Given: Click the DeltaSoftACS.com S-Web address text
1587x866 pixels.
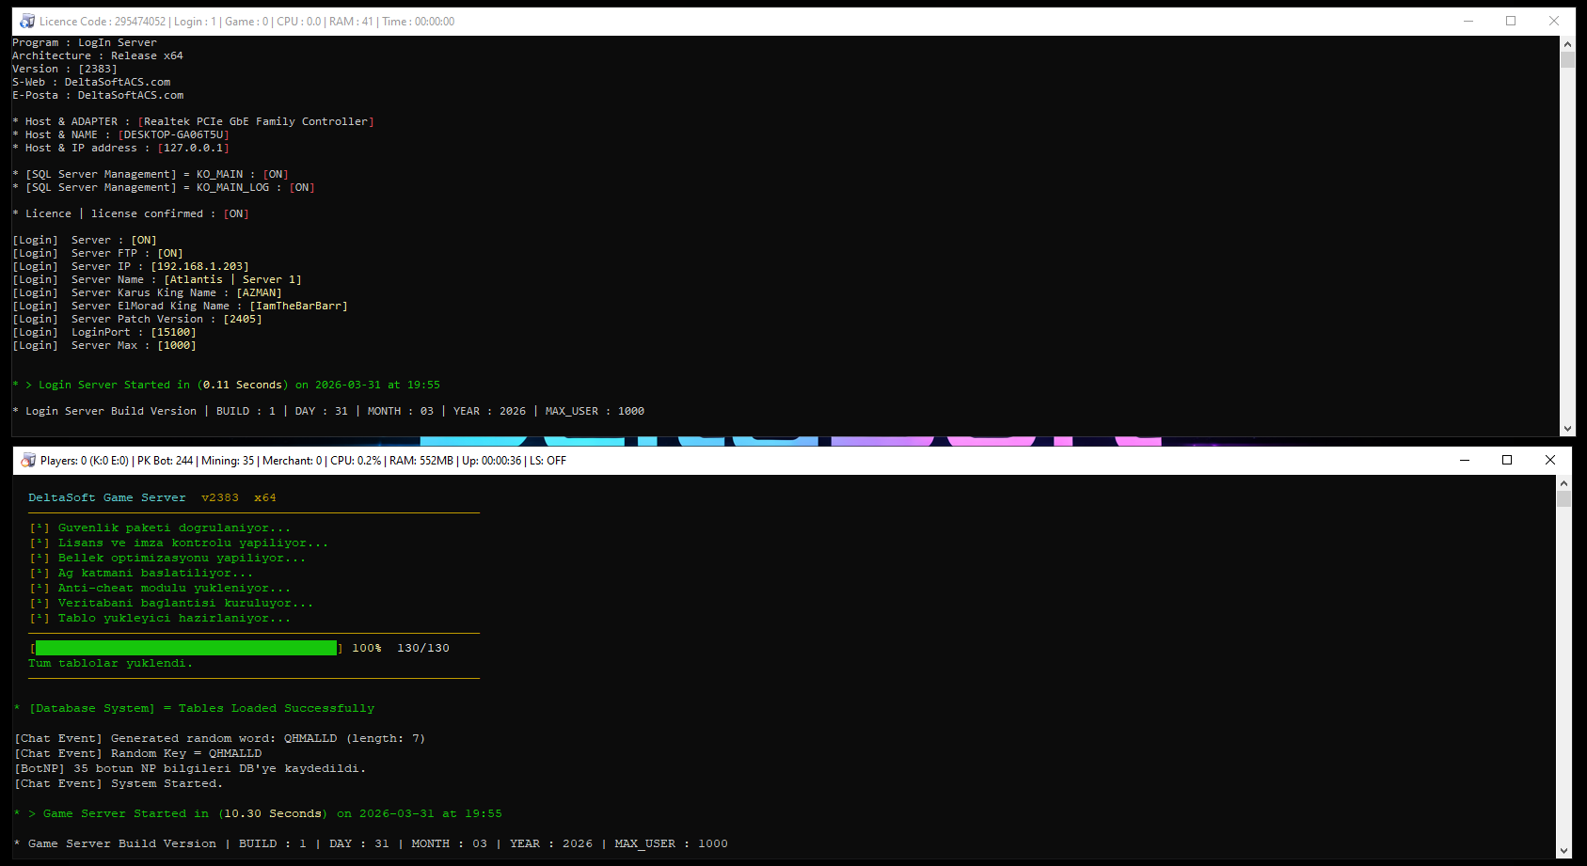Looking at the screenshot, I should pyautogui.click(x=118, y=82).
